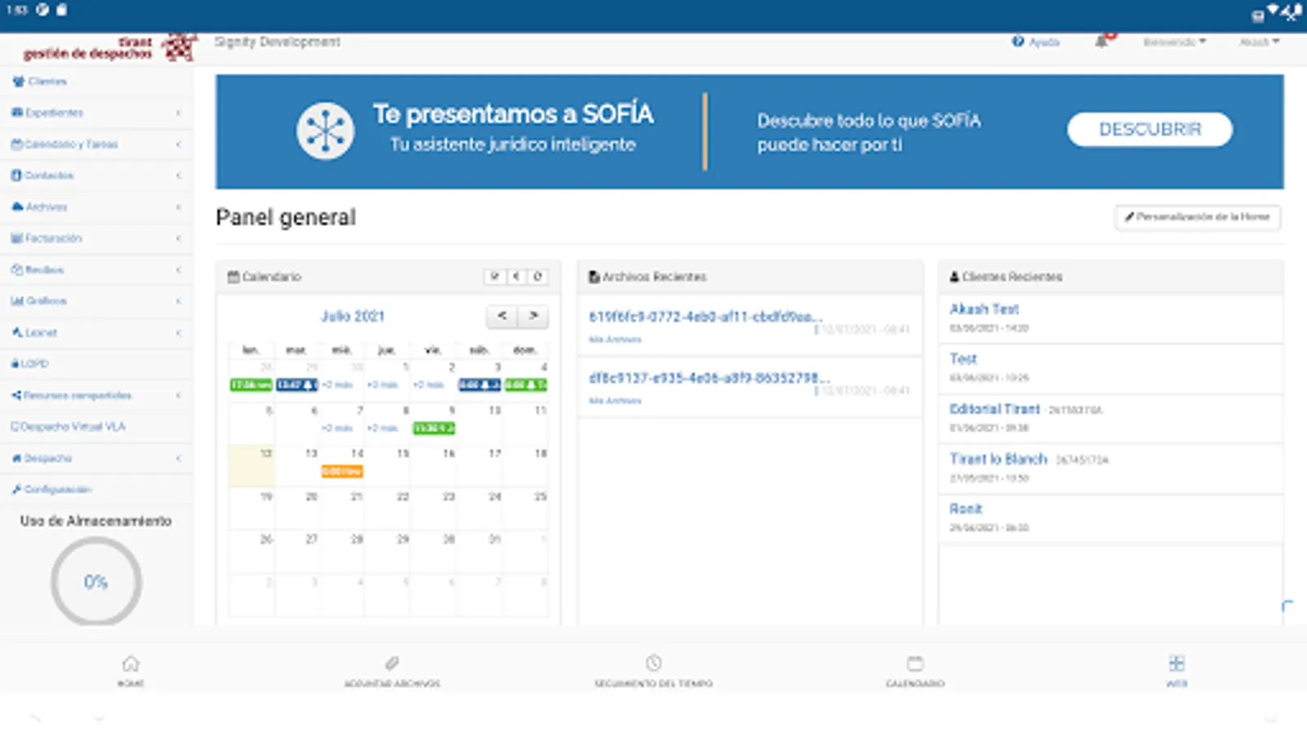This screenshot has width=1307, height=735.
Task: Click the tirant gestión de despachos logo
Action: pyautogui.click(x=110, y=47)
